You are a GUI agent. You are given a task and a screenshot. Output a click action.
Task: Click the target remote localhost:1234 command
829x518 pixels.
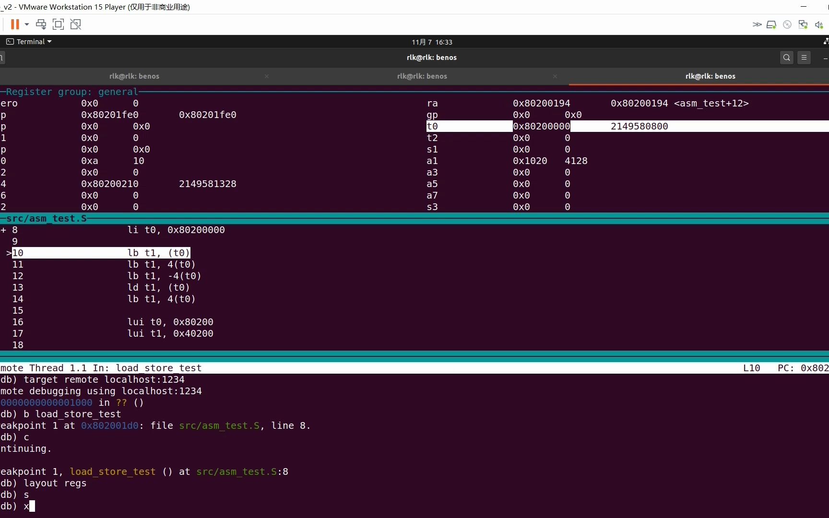(104, 379)
